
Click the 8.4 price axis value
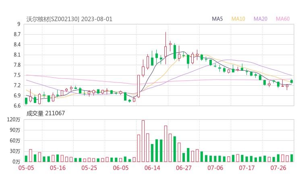click(17, 45)
